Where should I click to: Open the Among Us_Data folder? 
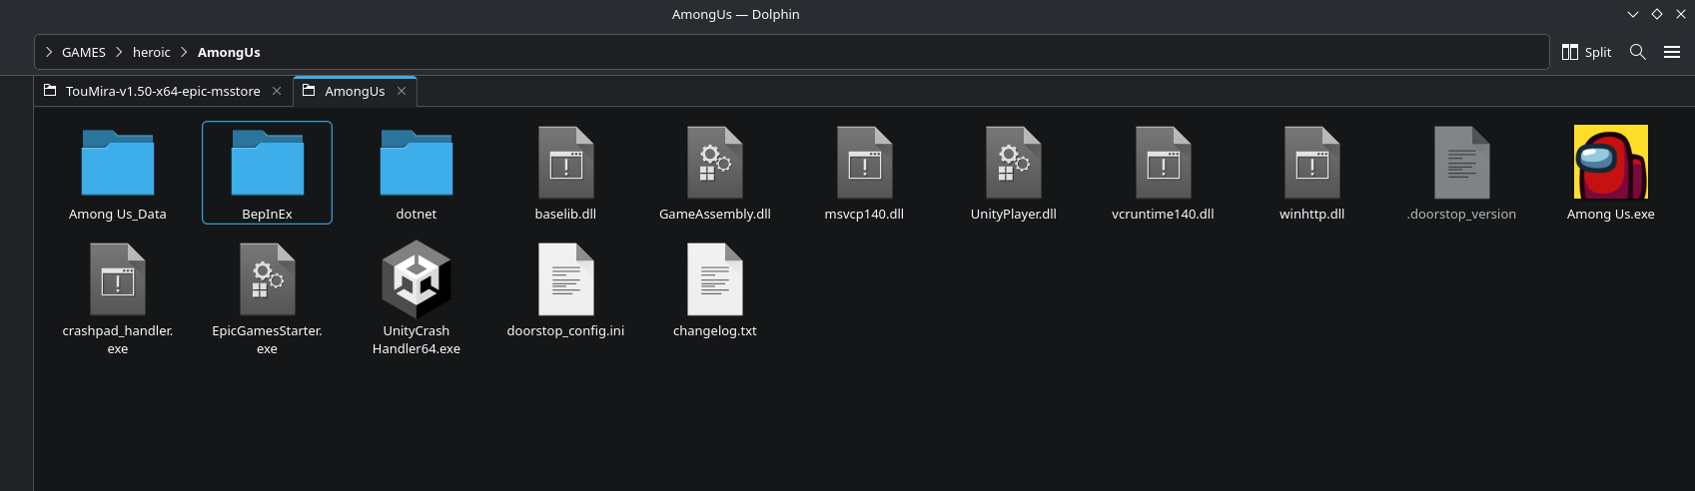click(x=118, y=164)
